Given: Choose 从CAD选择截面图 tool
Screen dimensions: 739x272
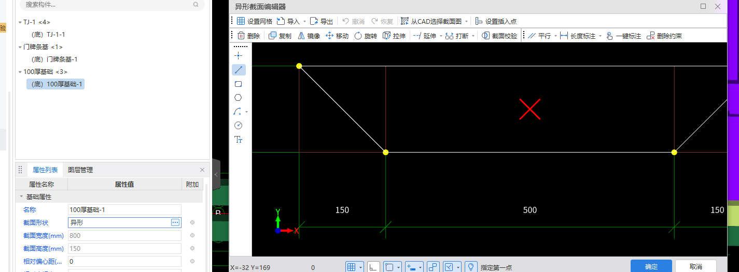Looking at the screenshot, I should 431,21.
